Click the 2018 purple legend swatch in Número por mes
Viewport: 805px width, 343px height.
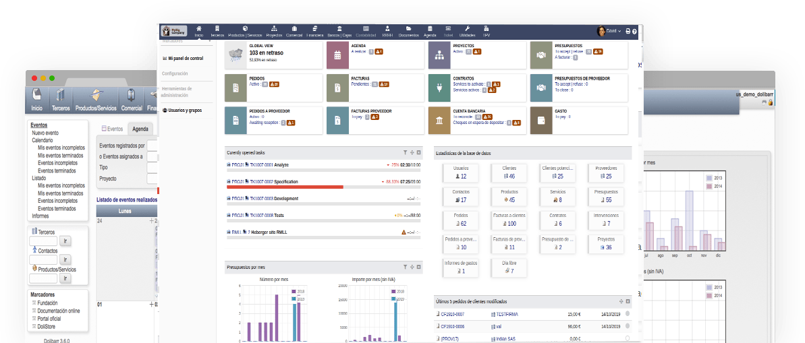(x=294, y=291)
